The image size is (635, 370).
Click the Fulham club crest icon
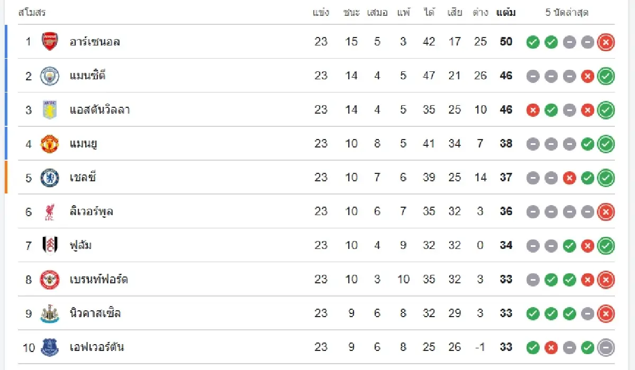(x=50, y=245)
